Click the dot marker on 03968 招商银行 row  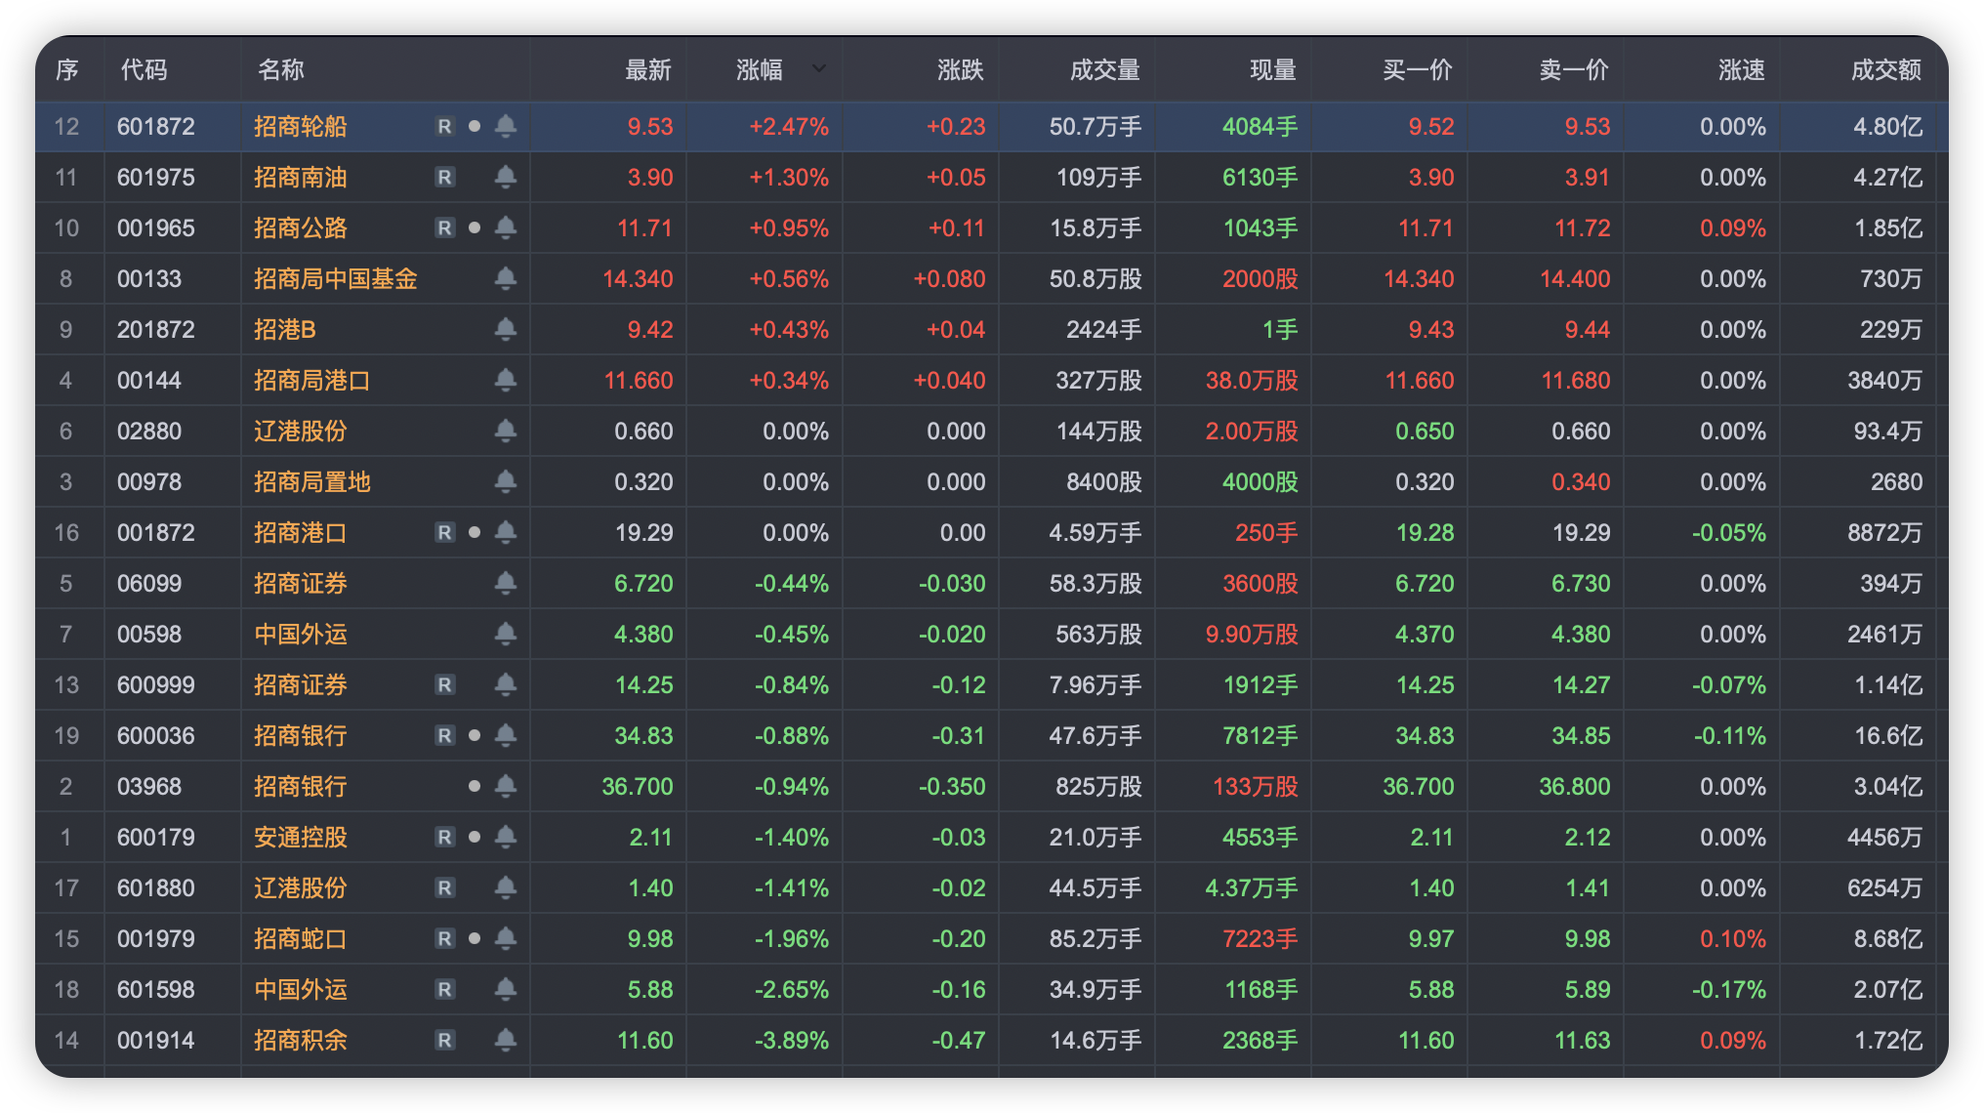[475, 786]
